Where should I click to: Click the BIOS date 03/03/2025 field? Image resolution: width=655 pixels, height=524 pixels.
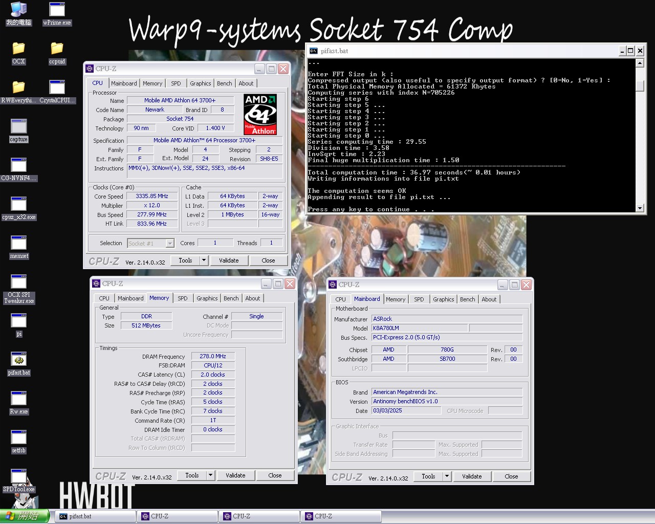[x=406, y=410]
